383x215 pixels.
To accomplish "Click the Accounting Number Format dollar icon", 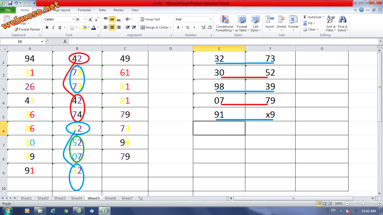I will [x=178, y=27].
